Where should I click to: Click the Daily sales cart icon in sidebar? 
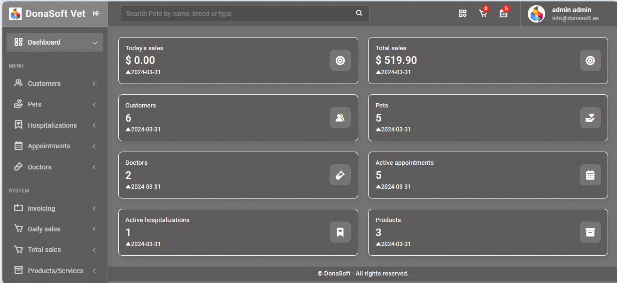pos(18,229)
